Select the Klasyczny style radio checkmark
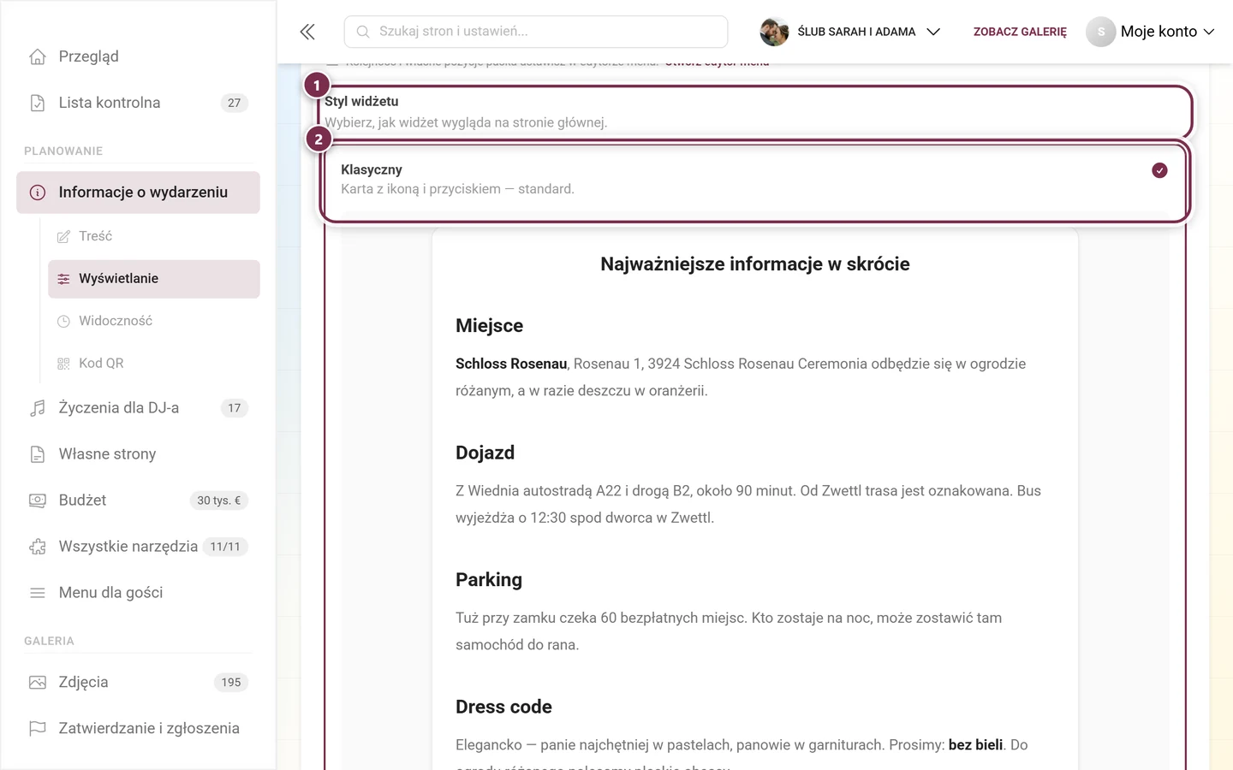The width and height of the screenshot is (1233, 770). [x=1159, y=170]
